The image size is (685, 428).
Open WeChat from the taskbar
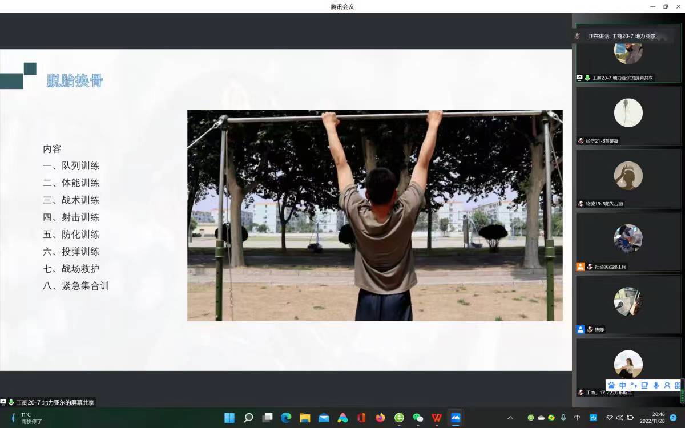[x=418, y=418]
